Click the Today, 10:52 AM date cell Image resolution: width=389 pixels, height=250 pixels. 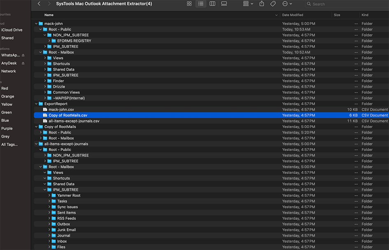pos(296,52)
